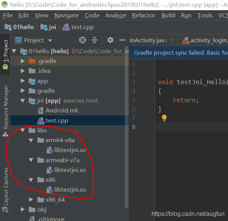The image size is (228, 221).
Task: Click line number 8 in the gutter
Action: coord(134,127)
